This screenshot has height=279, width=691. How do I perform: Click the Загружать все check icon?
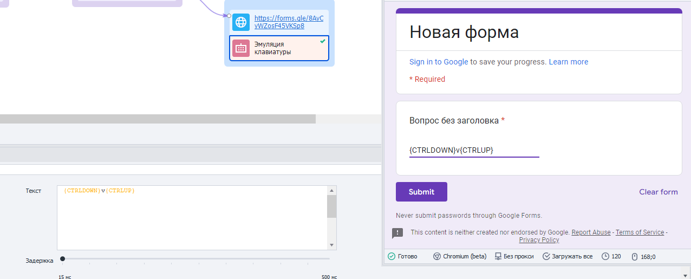tap(546, 256)
